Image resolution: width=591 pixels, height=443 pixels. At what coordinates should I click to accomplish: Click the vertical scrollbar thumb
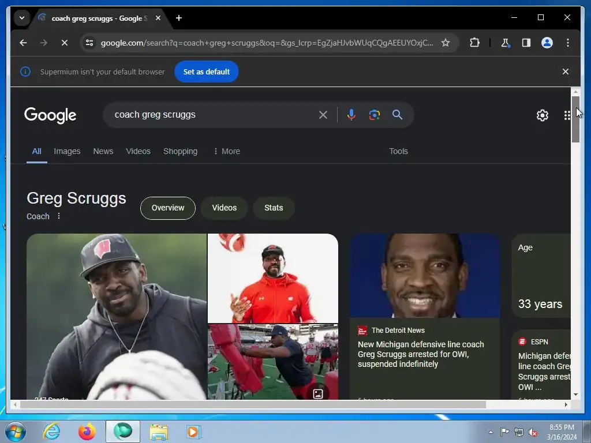(575, 119)
